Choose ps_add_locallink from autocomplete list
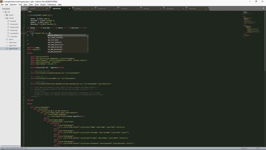266x150 pixels. pyautogui.click(x=67, y=52)
